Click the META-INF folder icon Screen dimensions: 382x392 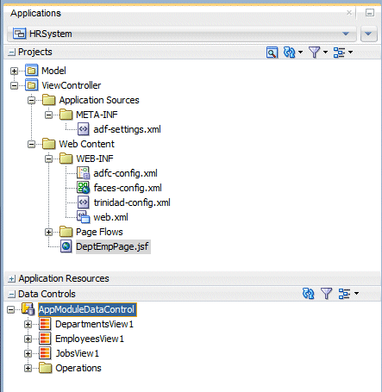(x=66, y=115)
